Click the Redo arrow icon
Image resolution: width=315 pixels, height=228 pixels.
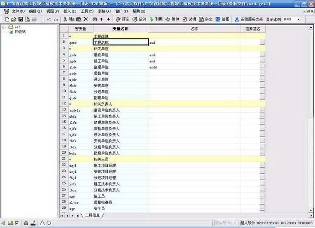[x=56, y=20]
